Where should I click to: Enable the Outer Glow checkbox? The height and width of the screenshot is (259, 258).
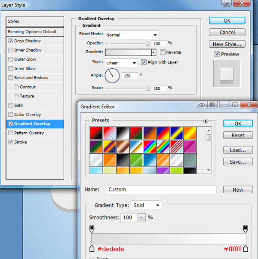click(11, 59)
